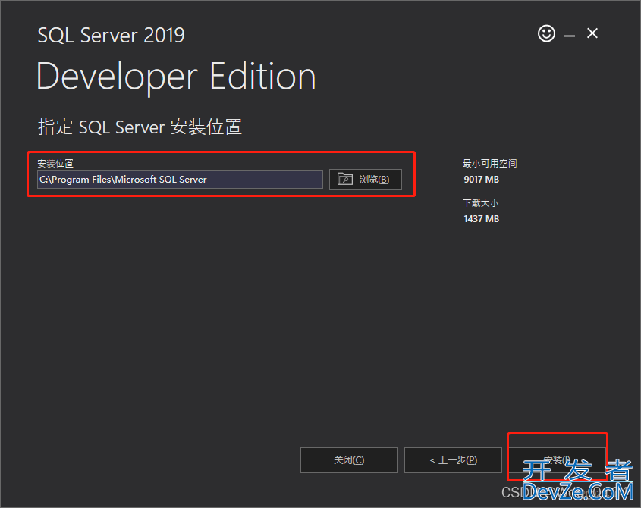Select the 1437 MB download size value

point(481,219)
